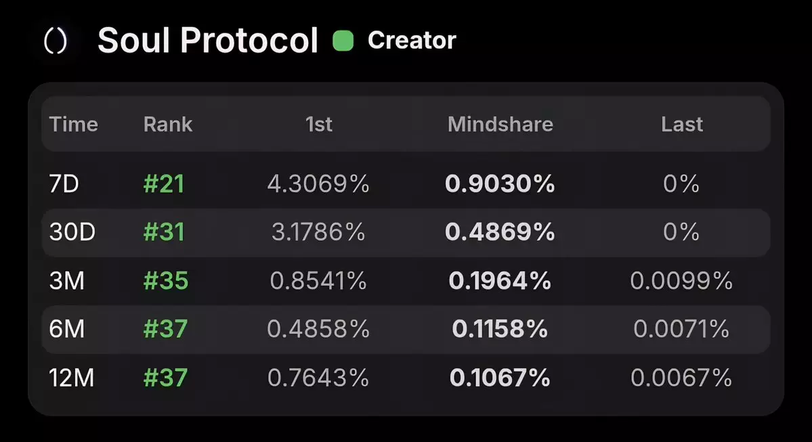Click the 1st column header
Screen dimensions: 812x442
[319, 125]
